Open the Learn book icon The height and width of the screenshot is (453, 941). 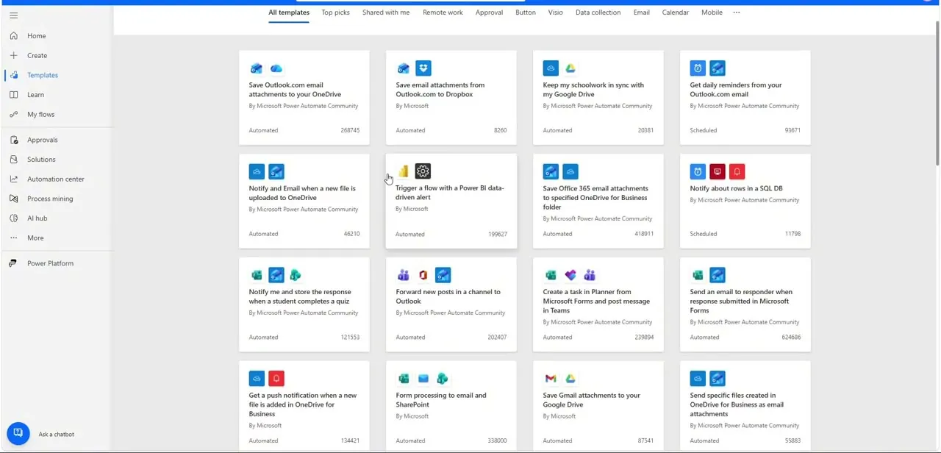pyautogui.click(x=13, y=95)
